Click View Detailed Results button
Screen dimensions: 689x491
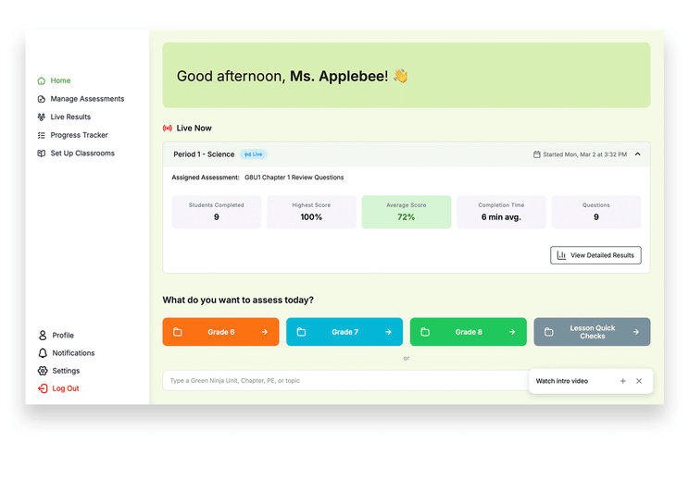[x=595, y=255]
